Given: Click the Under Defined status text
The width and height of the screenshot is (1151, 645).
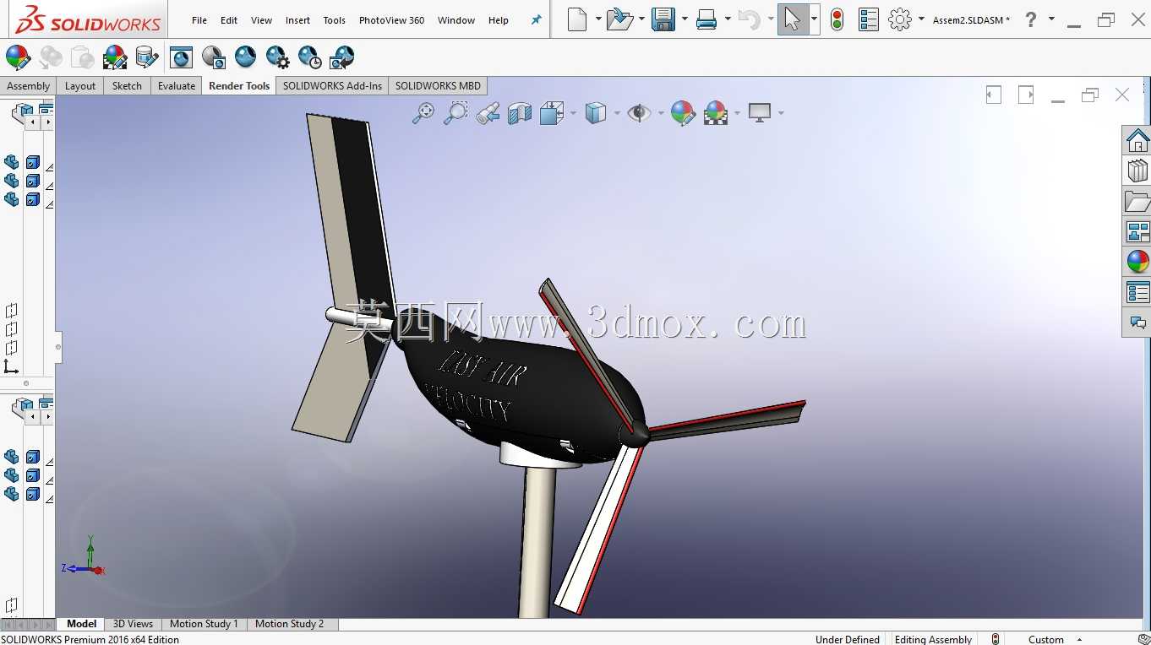Looking at the screenshot, I should [x=847, y=639].
